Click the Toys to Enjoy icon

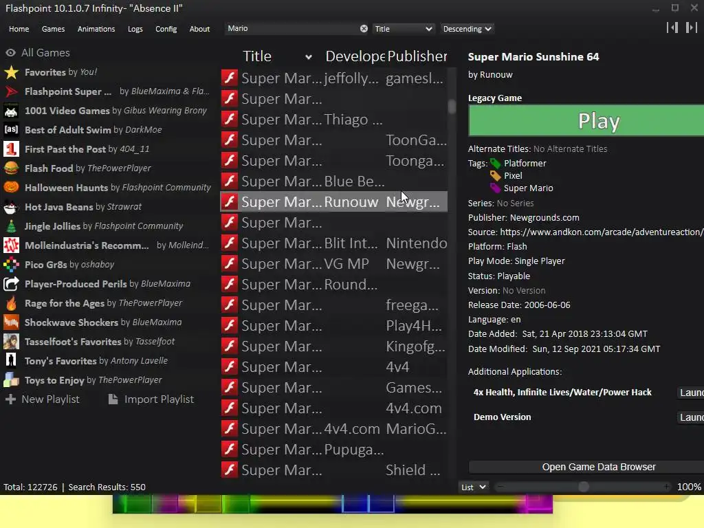11,380
